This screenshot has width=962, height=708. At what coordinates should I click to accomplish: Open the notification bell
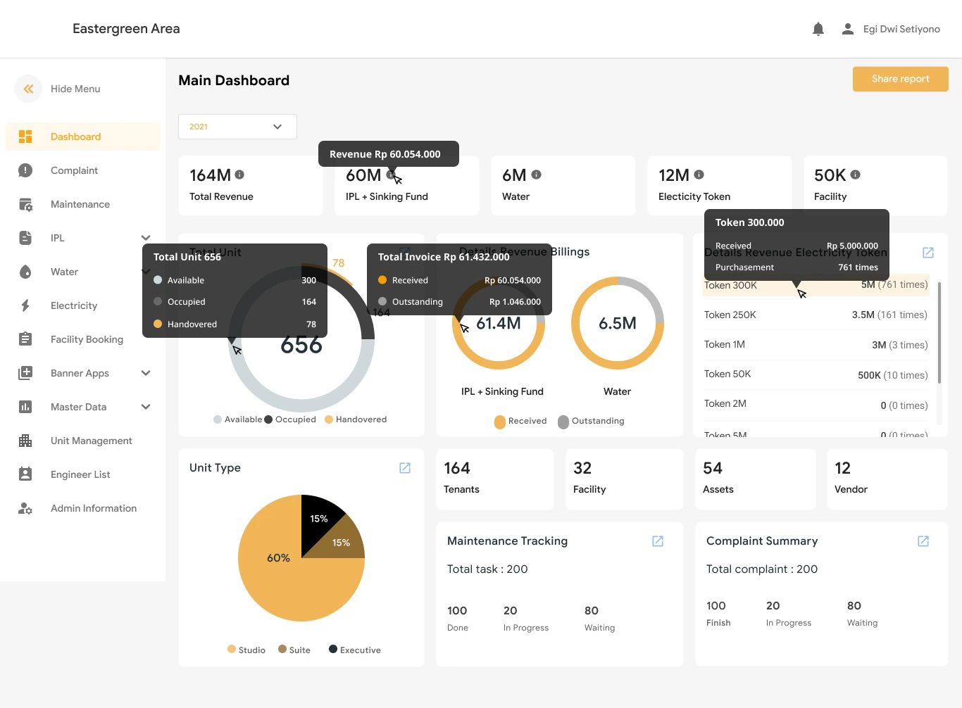pos(818,29)
